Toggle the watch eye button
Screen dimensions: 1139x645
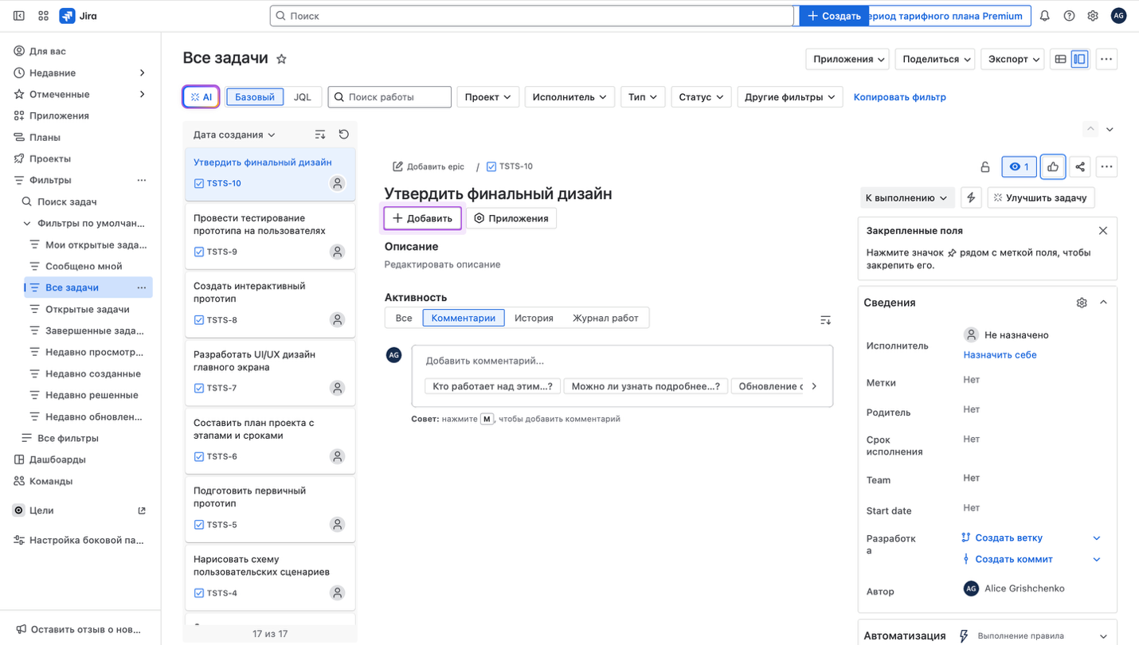pyautogui.click(x=1018, y=166)
